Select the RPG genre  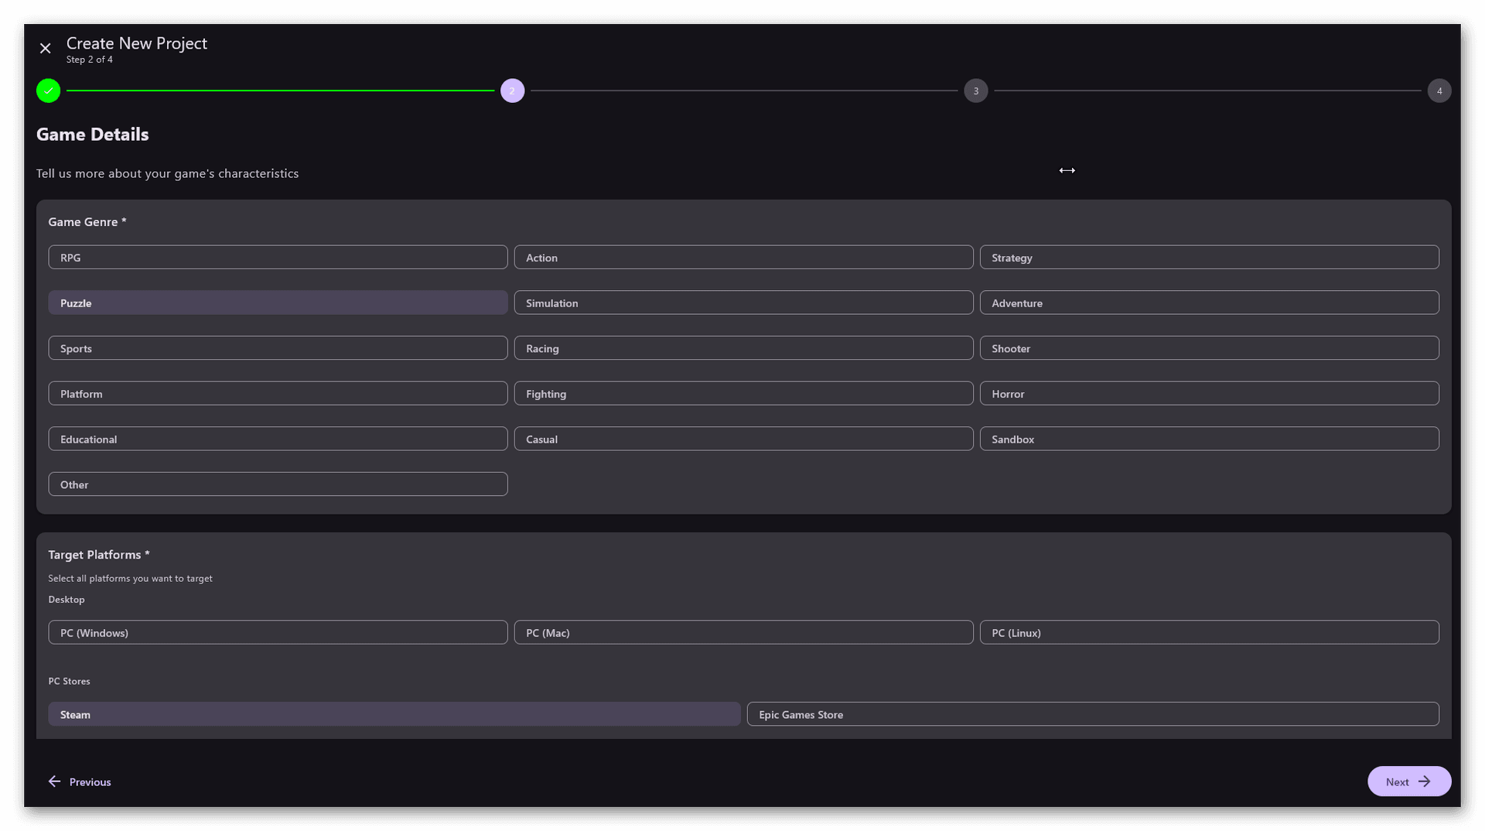pos(278,258)
